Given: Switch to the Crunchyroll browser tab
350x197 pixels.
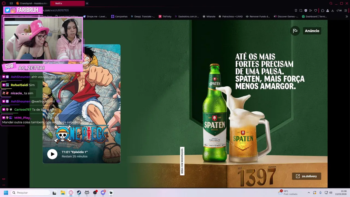Looking at the screenshot, I should pos(31,3).
